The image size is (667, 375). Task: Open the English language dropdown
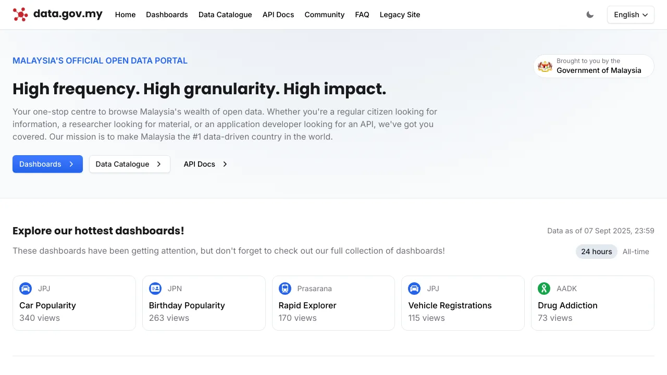(631, 15)
